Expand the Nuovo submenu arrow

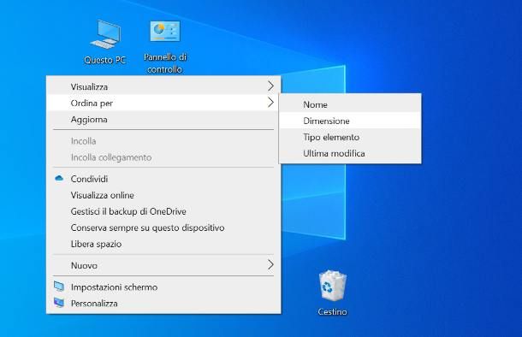click(x=270, y=265)
